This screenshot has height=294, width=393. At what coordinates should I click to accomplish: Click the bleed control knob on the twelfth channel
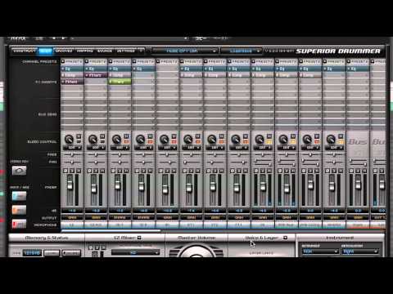[331, 139]
